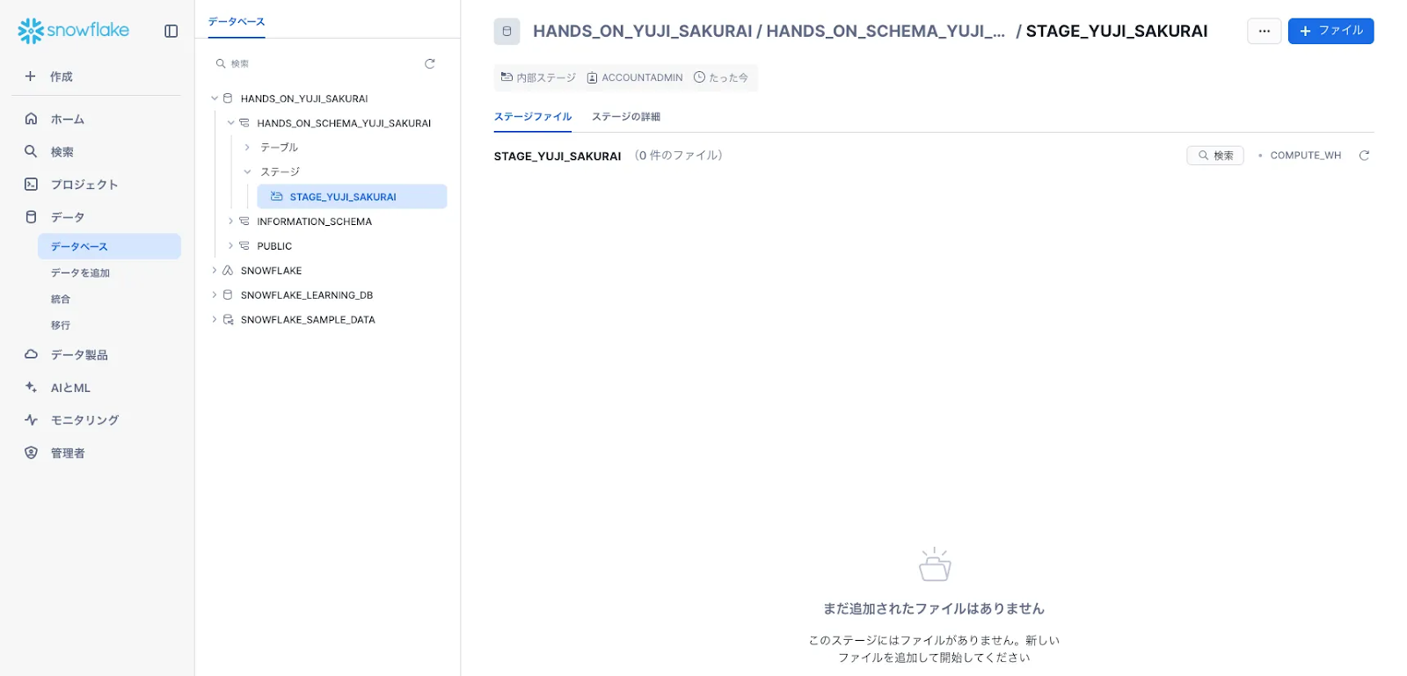This screenshot has height=676, width=1407.
Task: Switch to the ステージファイル tab
Action: coord(532,117)
